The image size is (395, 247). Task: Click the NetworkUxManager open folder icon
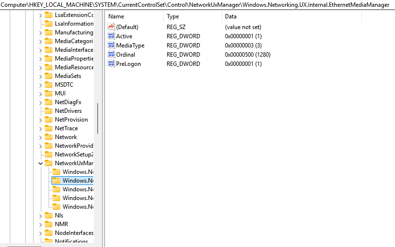(x=49, y=163)
